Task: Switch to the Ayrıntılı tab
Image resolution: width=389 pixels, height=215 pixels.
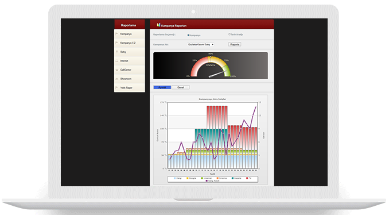Action: point(162,87)
